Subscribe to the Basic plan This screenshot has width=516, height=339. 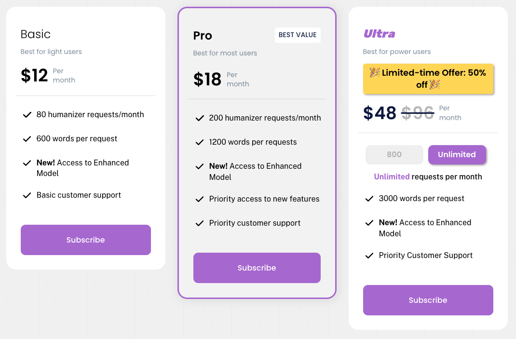[x=86, y=240]
